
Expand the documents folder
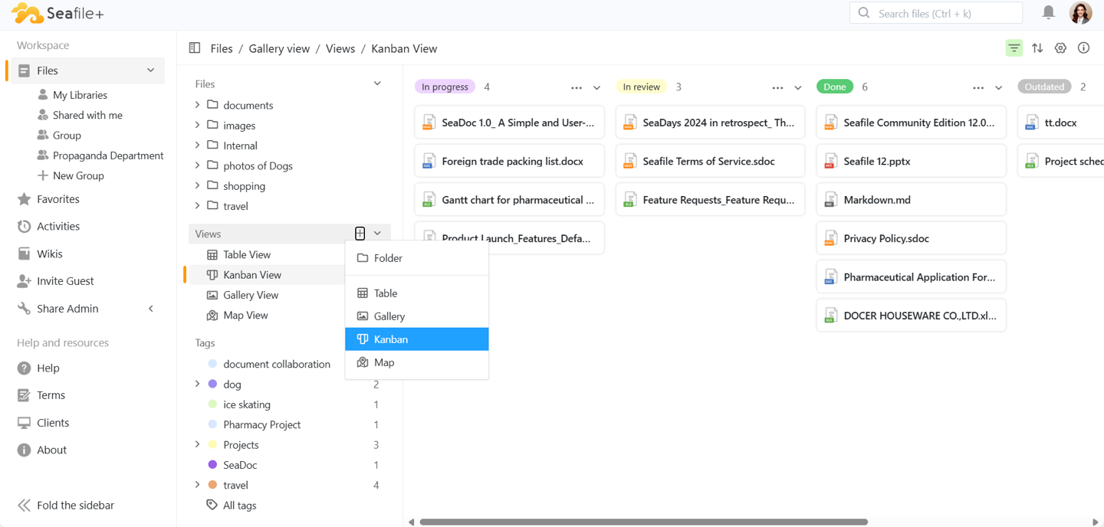click(x=198, y=105)
